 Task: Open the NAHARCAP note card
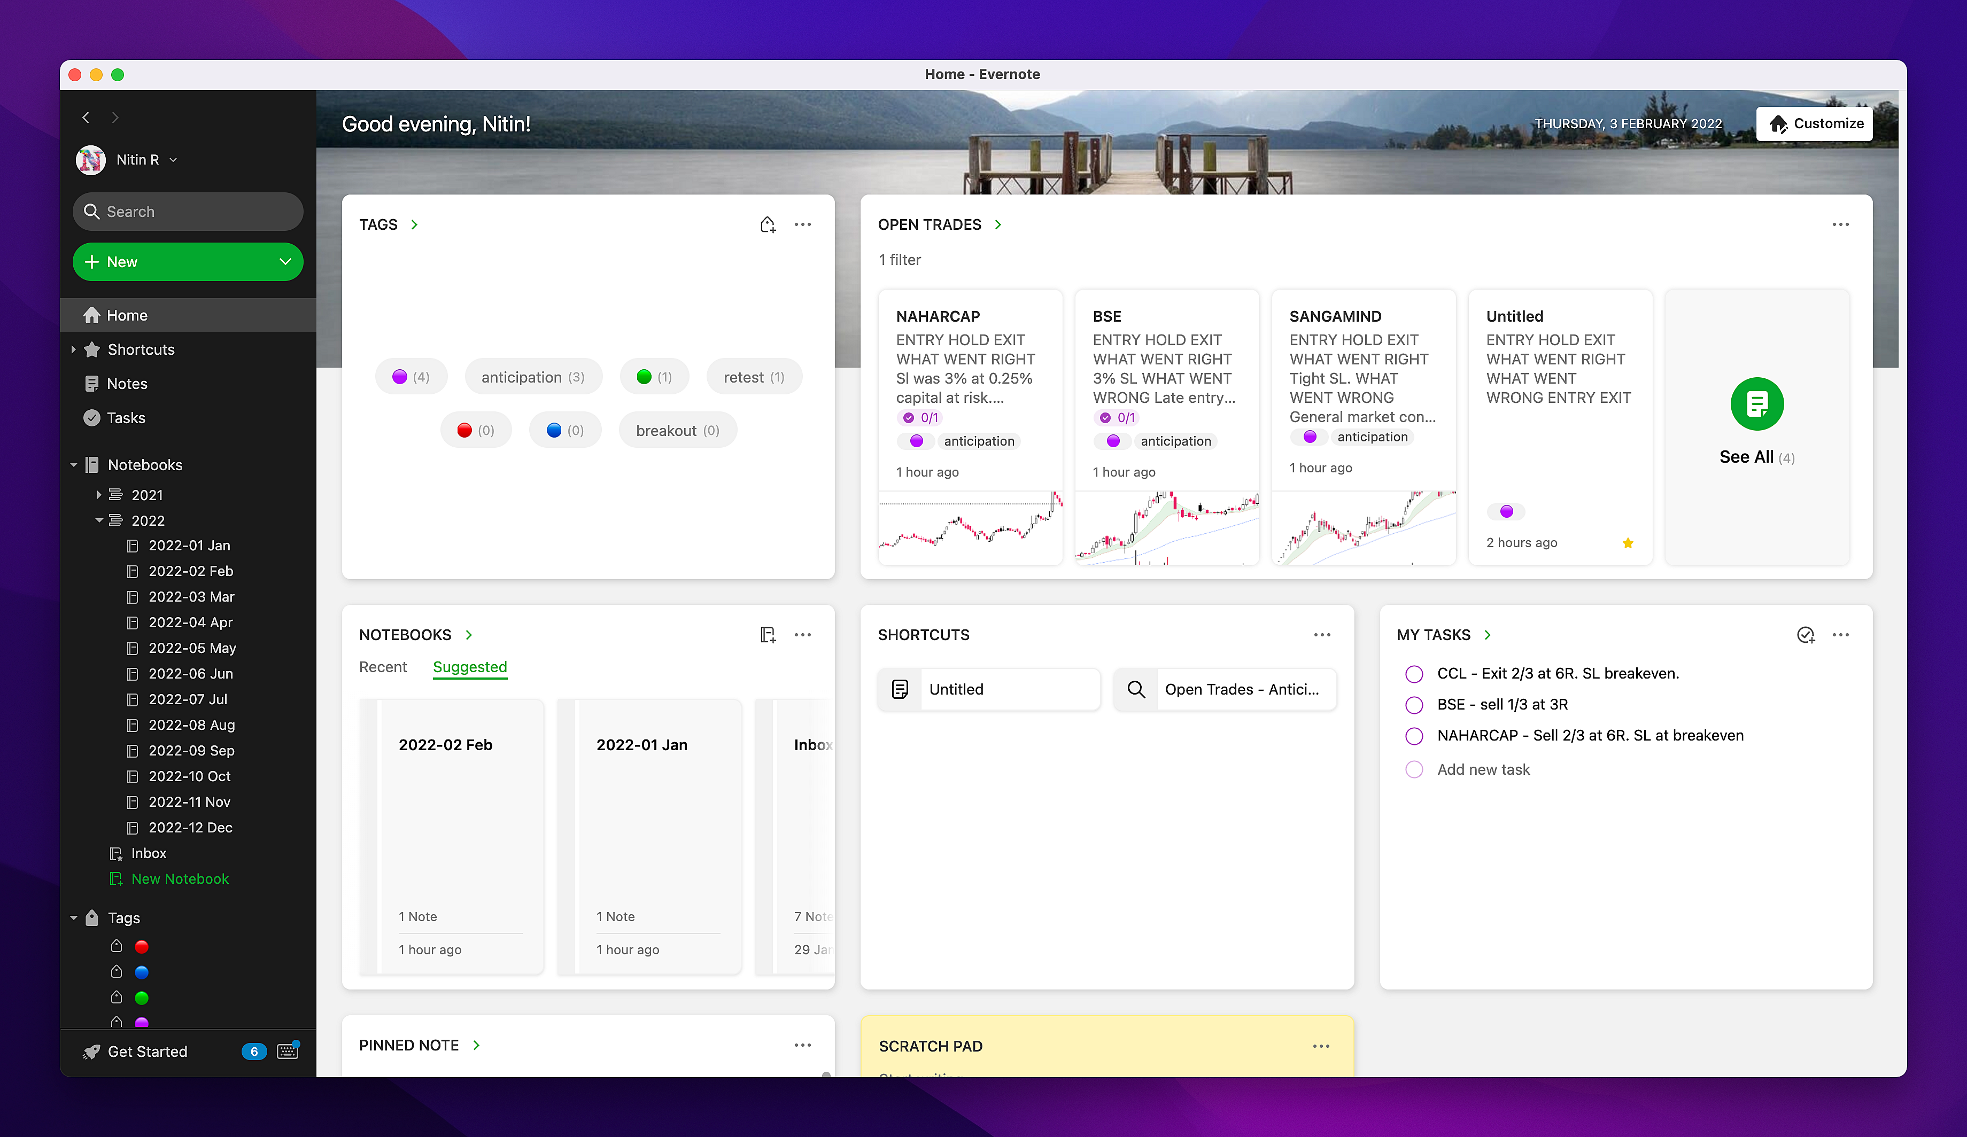click(970, 427)
